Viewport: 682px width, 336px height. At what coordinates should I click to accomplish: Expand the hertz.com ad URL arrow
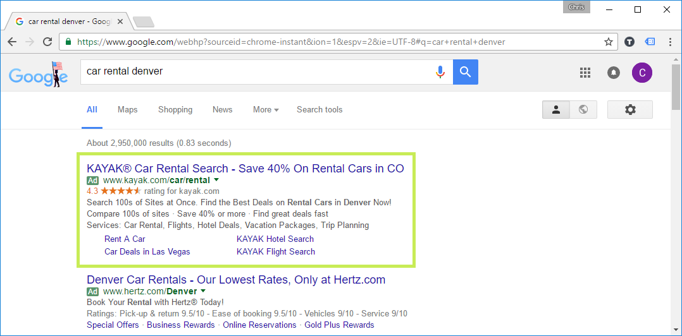203,291
